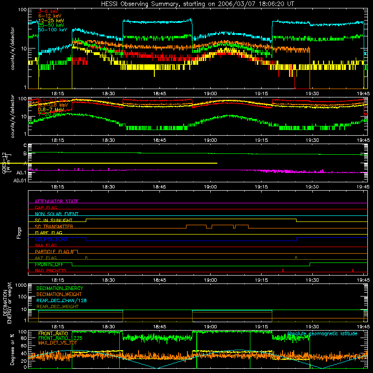Click the AAZ_FLAG pulse near 18:23
This screenshot has height=373, width=373.
click(86, 258)
